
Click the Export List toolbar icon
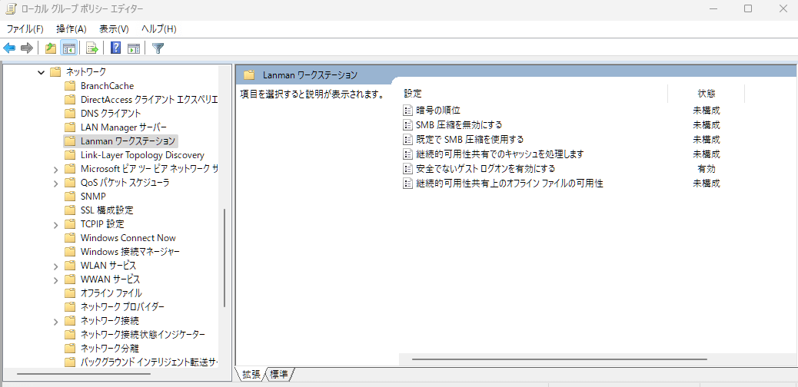tap(92, 48)
